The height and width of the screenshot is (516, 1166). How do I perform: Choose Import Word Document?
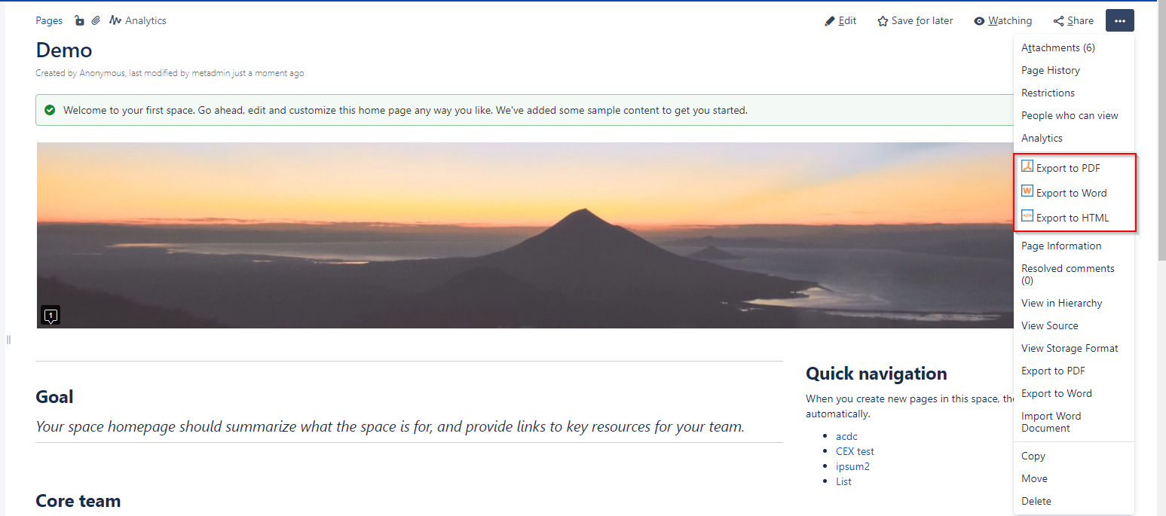coord(1074,422)
